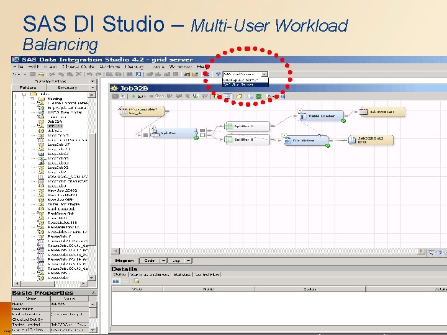Viewport: 447px width, 335px height.
Task: Select the Splitter transformation node
Action: pyautogui.click(x=174, y=133)
